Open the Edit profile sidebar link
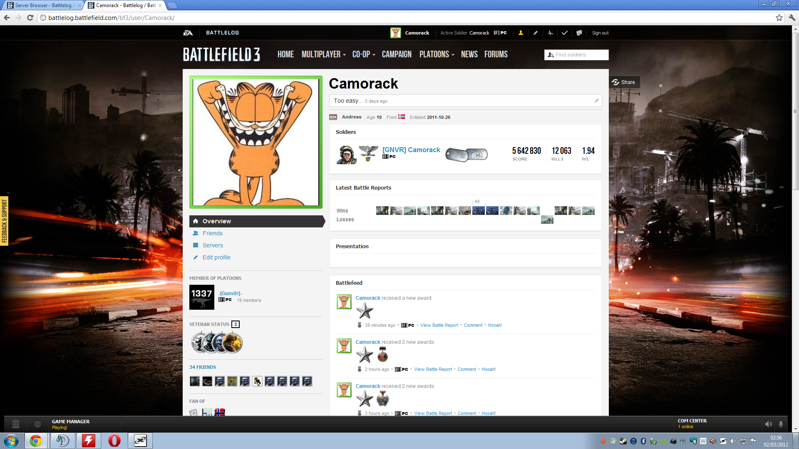Viewport: 799px width, 449px height. (x=216, y=257)
